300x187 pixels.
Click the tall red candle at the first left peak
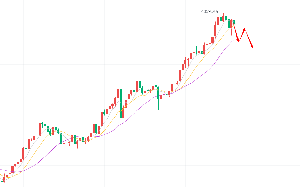point(40,130)
